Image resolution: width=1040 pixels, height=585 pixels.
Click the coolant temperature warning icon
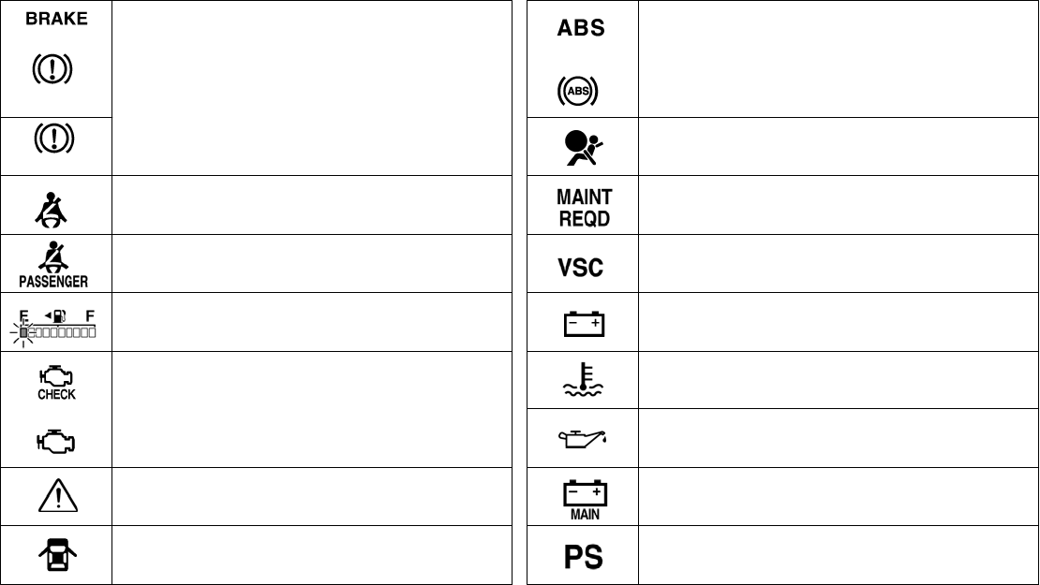click(x=582, y=379)
